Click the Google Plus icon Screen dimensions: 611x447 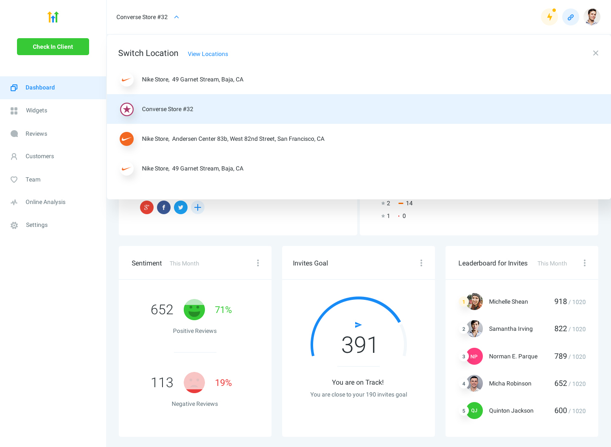coord(147,207)
